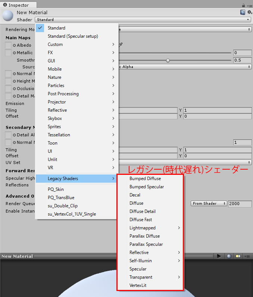The width and height of the screenshot is (253, 297).
Task: Expand the Lightmapped legacy submenu
Action: coord(150,228)
